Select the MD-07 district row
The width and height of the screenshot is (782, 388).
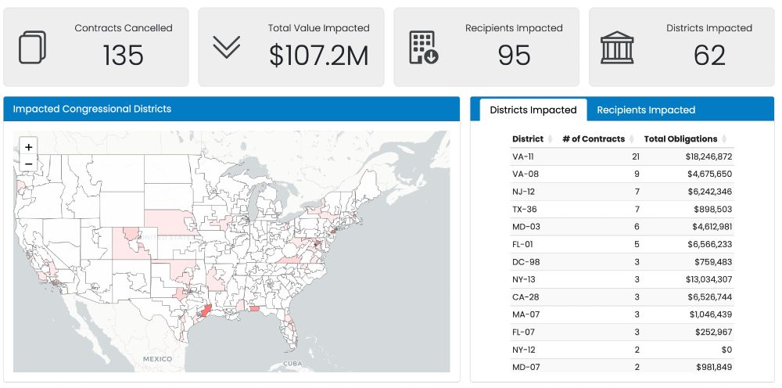tap(622, 366)
